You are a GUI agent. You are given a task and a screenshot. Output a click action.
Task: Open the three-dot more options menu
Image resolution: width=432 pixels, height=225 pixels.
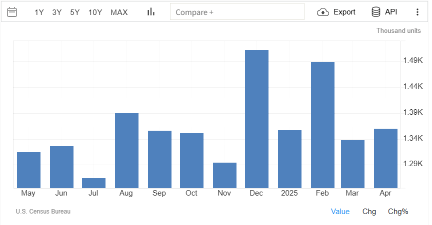(417, 12)
